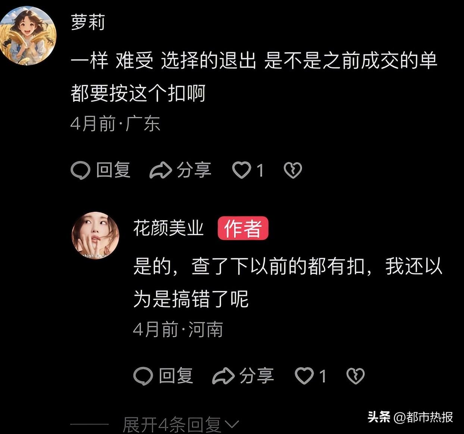The image size is (464, 434).
Task: Click the share arrow icon on 花颜美业's reply
Action: point(223,376)
